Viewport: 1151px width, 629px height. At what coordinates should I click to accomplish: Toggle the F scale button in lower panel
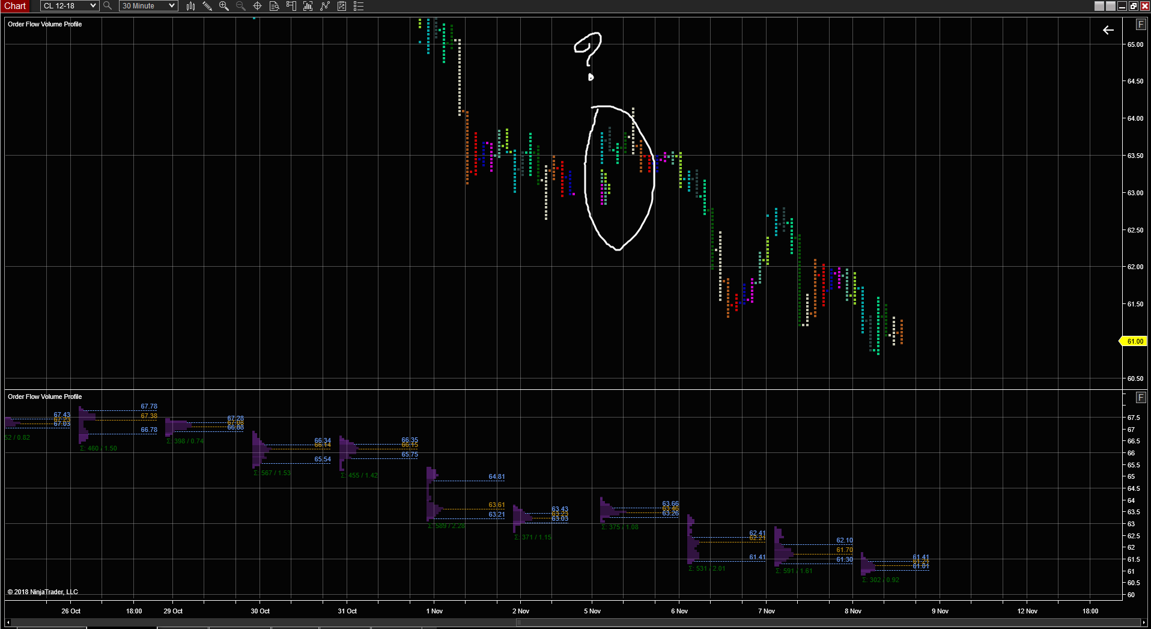1141,397
